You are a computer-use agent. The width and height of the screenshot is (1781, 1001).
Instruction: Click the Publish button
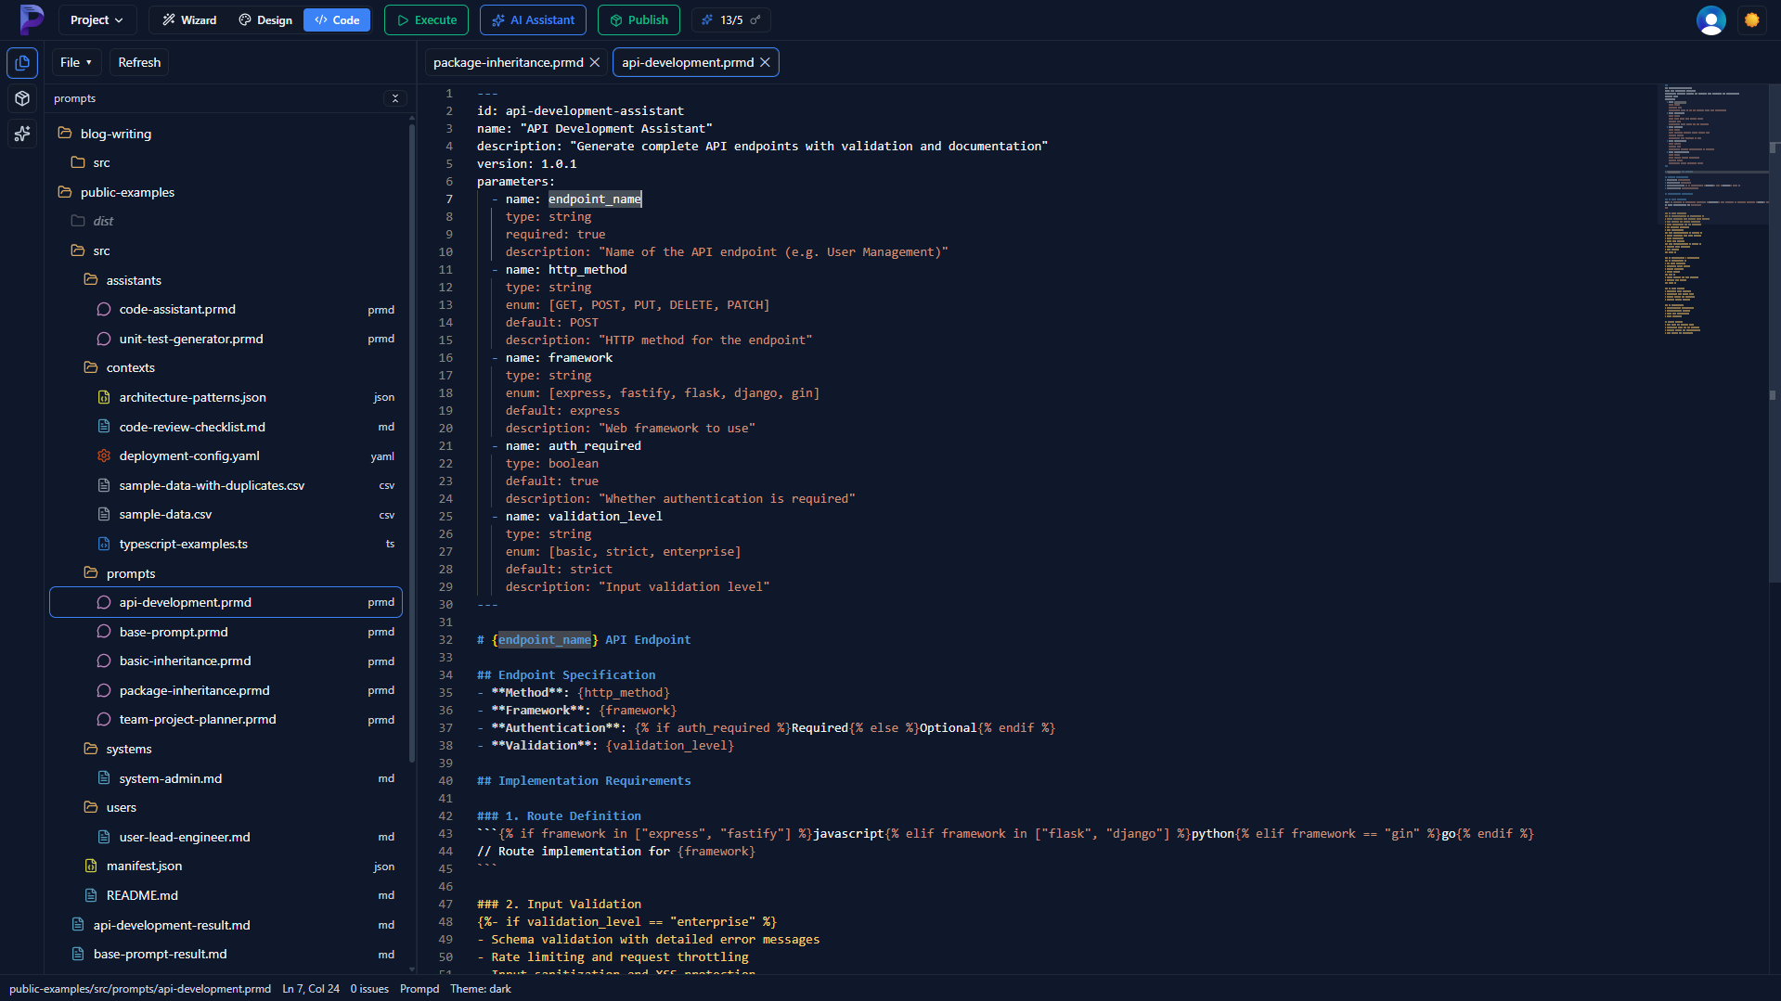coord(639,19)
